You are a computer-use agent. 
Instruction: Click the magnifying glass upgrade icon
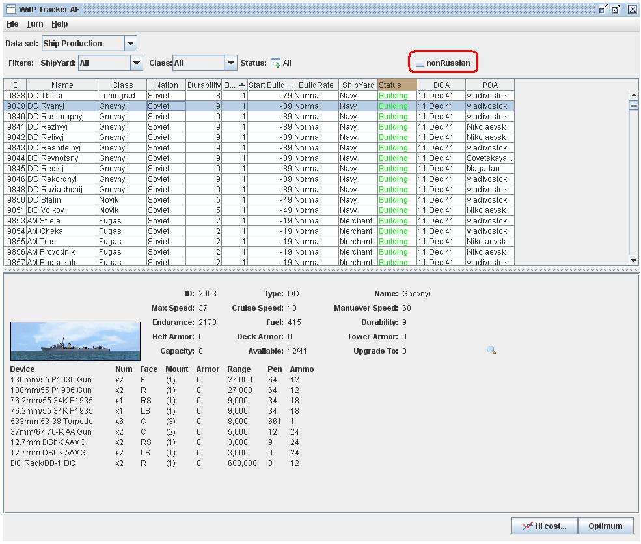click(x=491, y=351)
